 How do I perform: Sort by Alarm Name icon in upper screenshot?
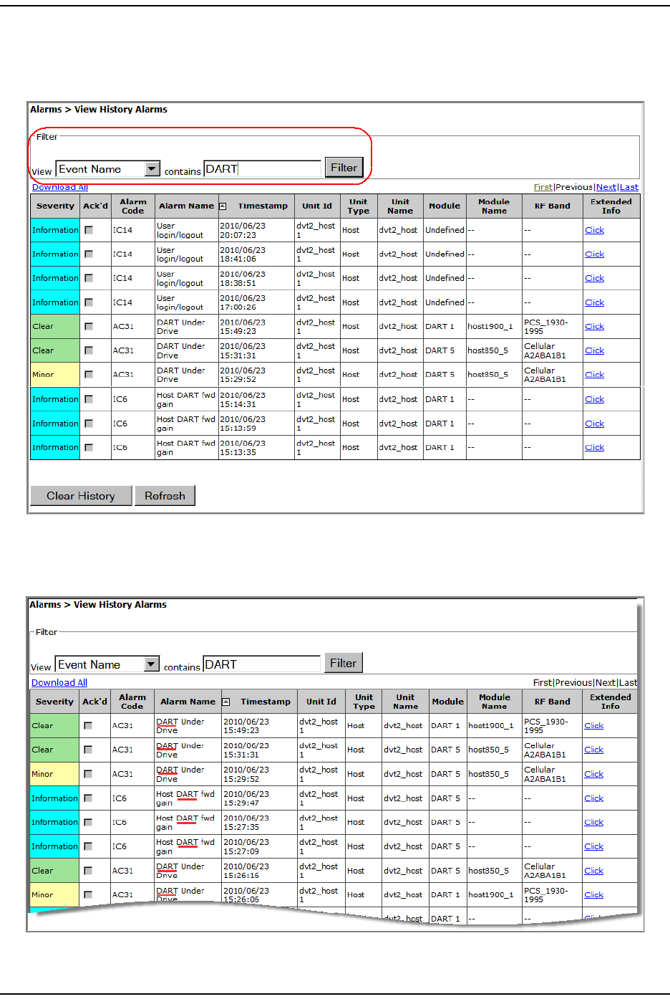click(x=223, y=206)
